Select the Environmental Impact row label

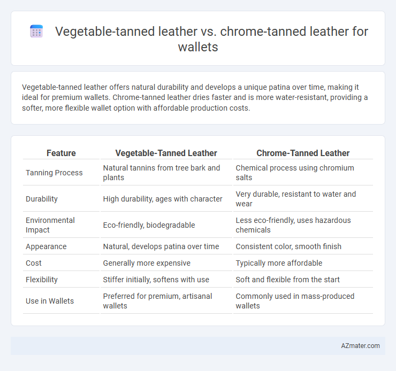click(x=50, y=225)
